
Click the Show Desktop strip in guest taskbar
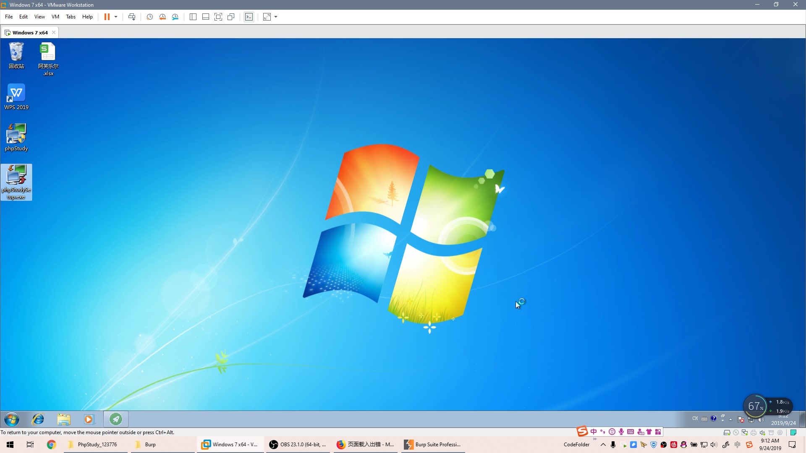802,419
